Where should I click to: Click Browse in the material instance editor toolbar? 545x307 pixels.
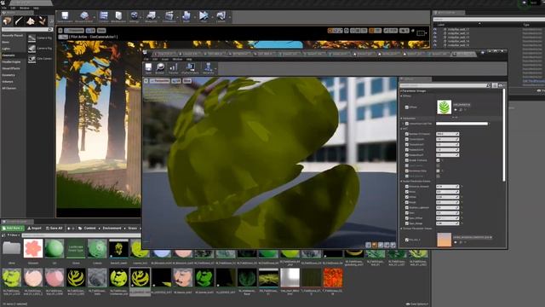160,68
